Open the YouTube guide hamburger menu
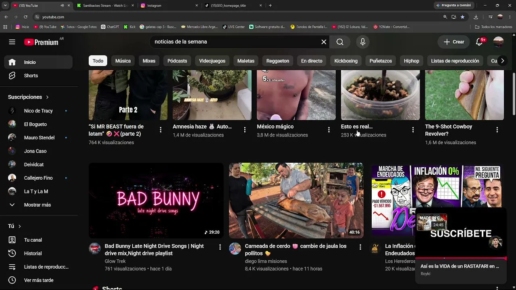The height and width of the screenshot is (290, 516). pos(12,42)
